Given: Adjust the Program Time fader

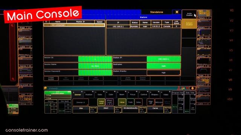Looking at the screenshot, I should [175, 104].
